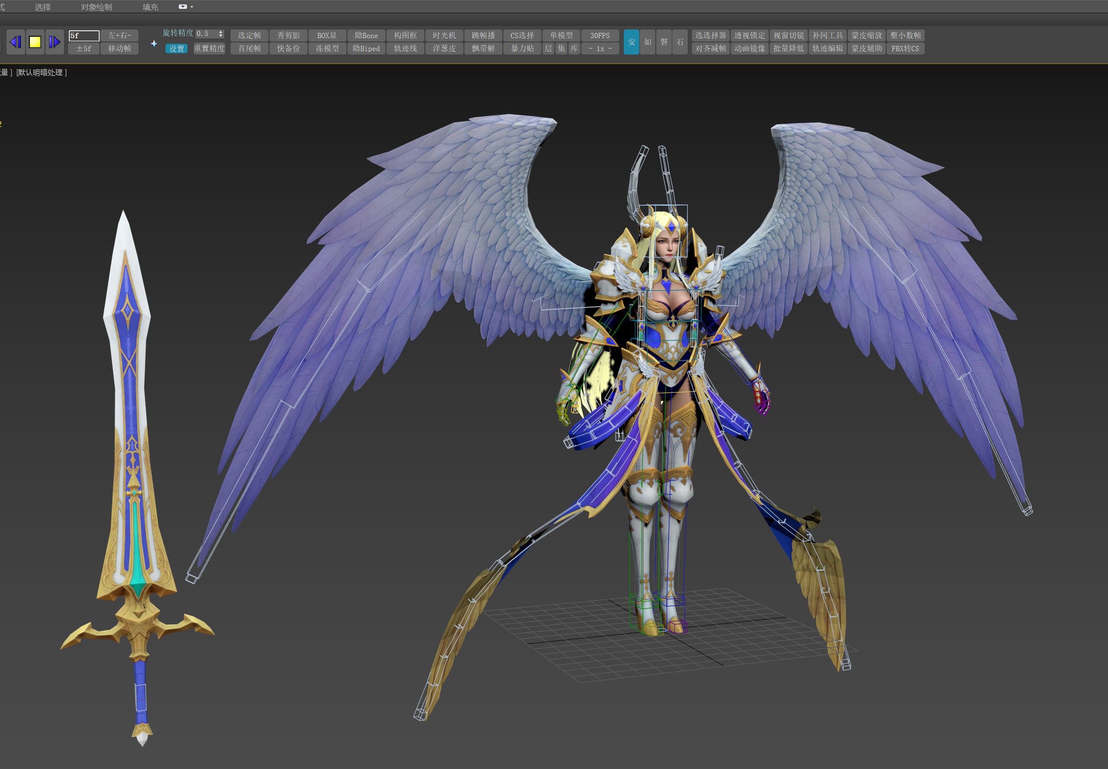This screenshot has width=1108, height=769.
Task: Click the blue 设置 settings button
Action: coord(176,48)
